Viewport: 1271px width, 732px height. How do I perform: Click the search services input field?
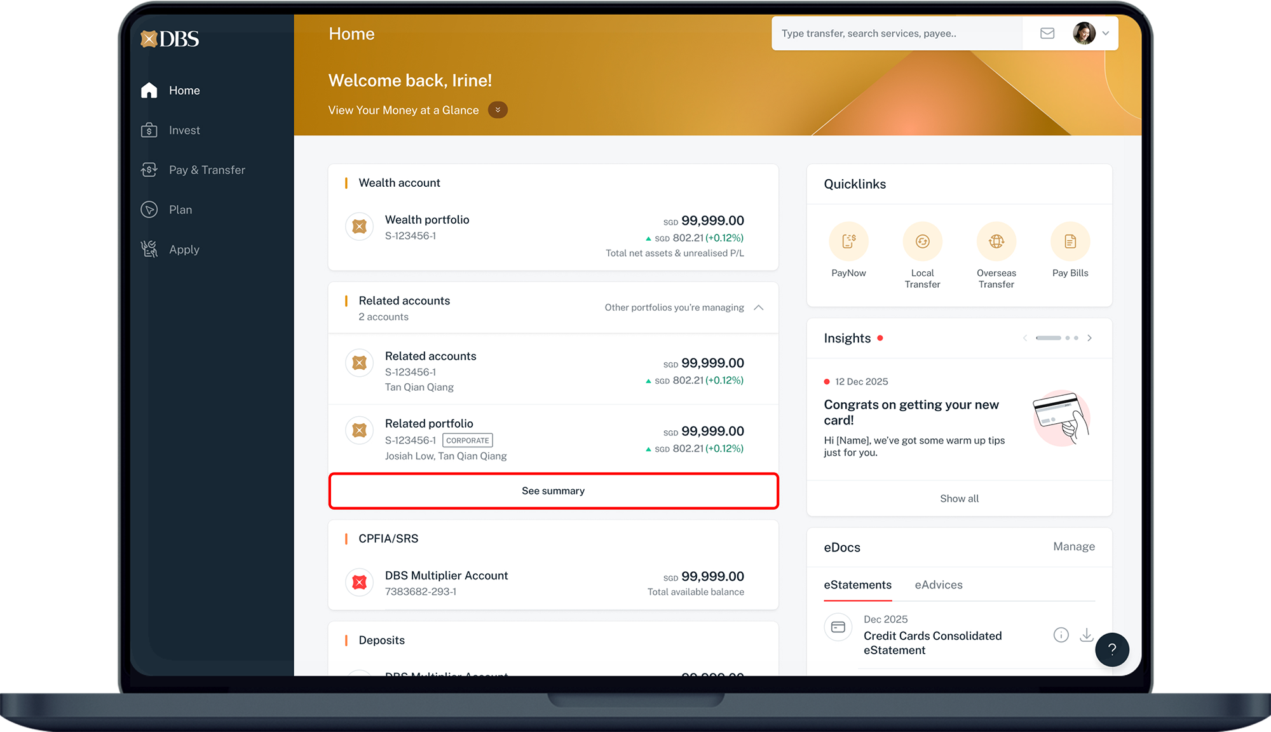pos(896,34)
